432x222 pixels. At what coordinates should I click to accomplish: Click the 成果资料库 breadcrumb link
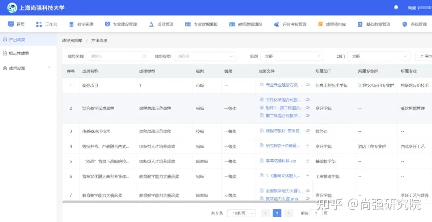(72, 40)
